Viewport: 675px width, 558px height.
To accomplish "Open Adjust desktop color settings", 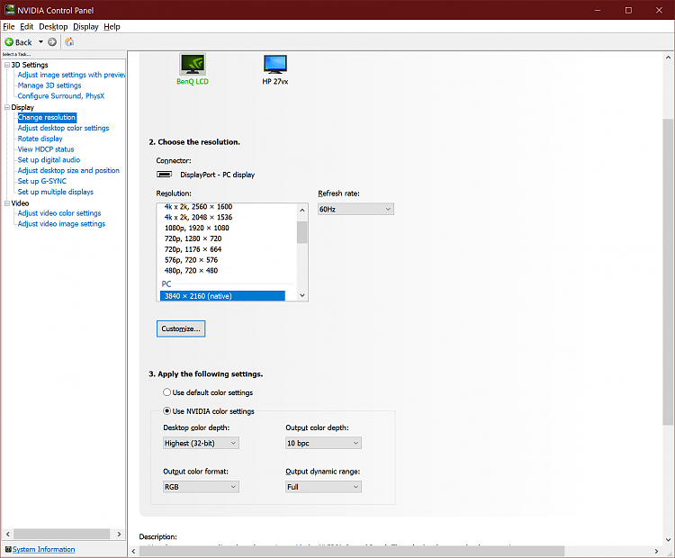I will tap(63, 129).
